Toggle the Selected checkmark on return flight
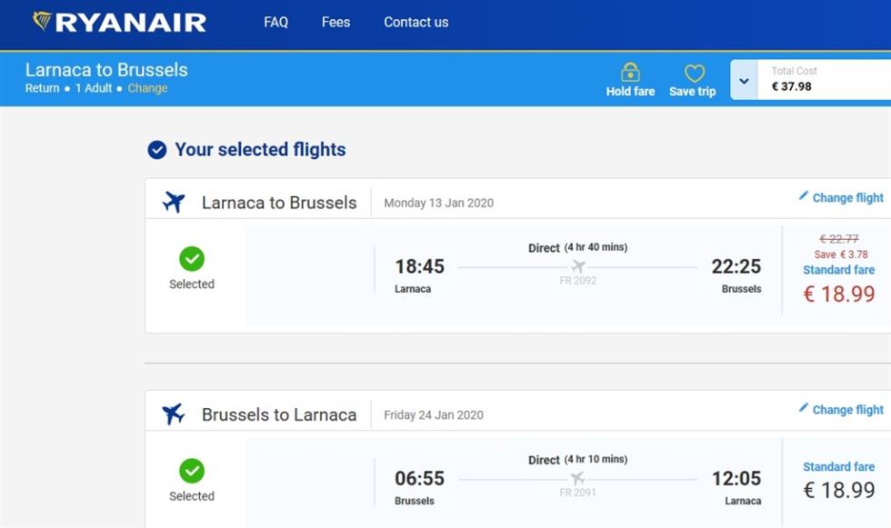 192,471
